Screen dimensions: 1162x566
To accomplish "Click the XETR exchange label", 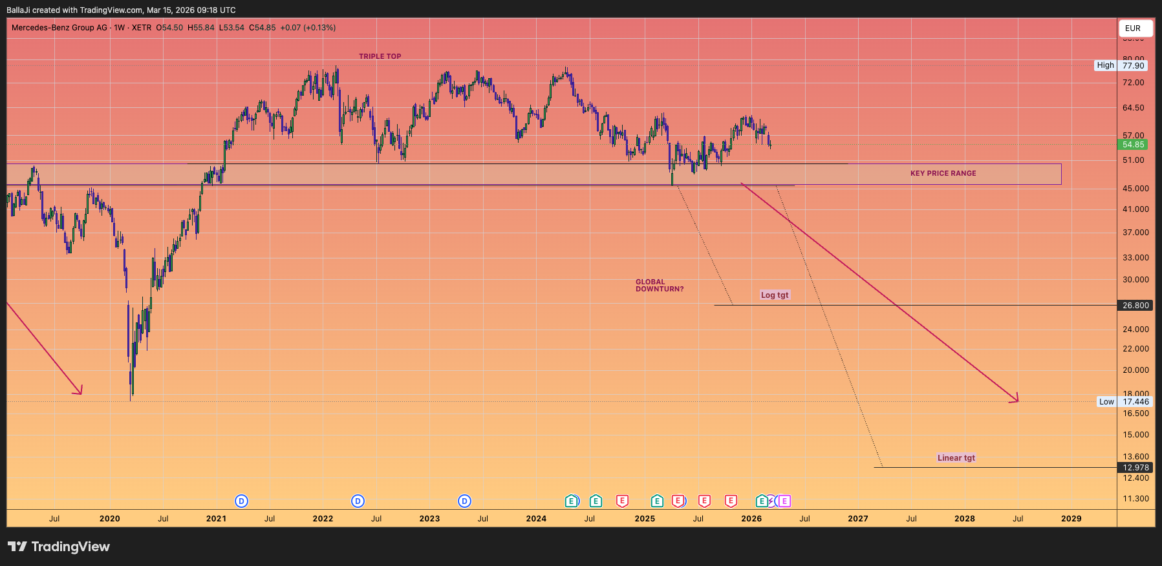I will (x=142, y=28).
